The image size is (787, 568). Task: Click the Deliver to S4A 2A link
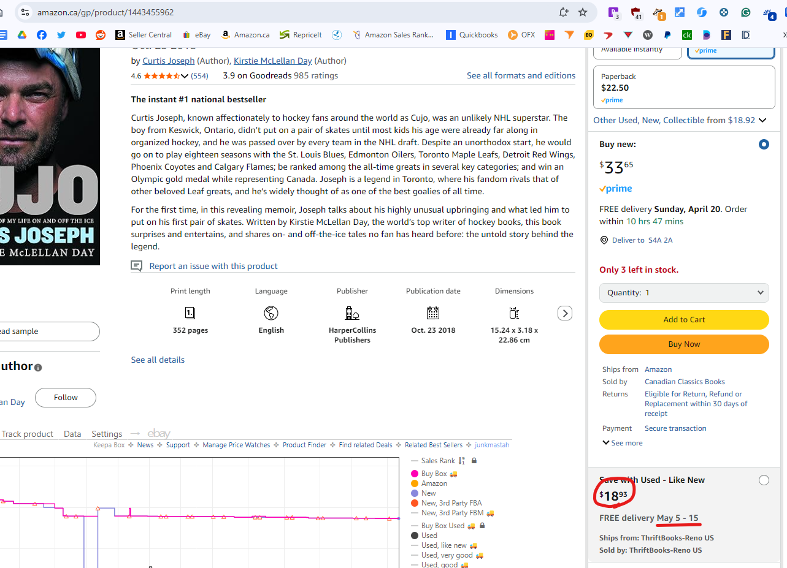(642, 240)
